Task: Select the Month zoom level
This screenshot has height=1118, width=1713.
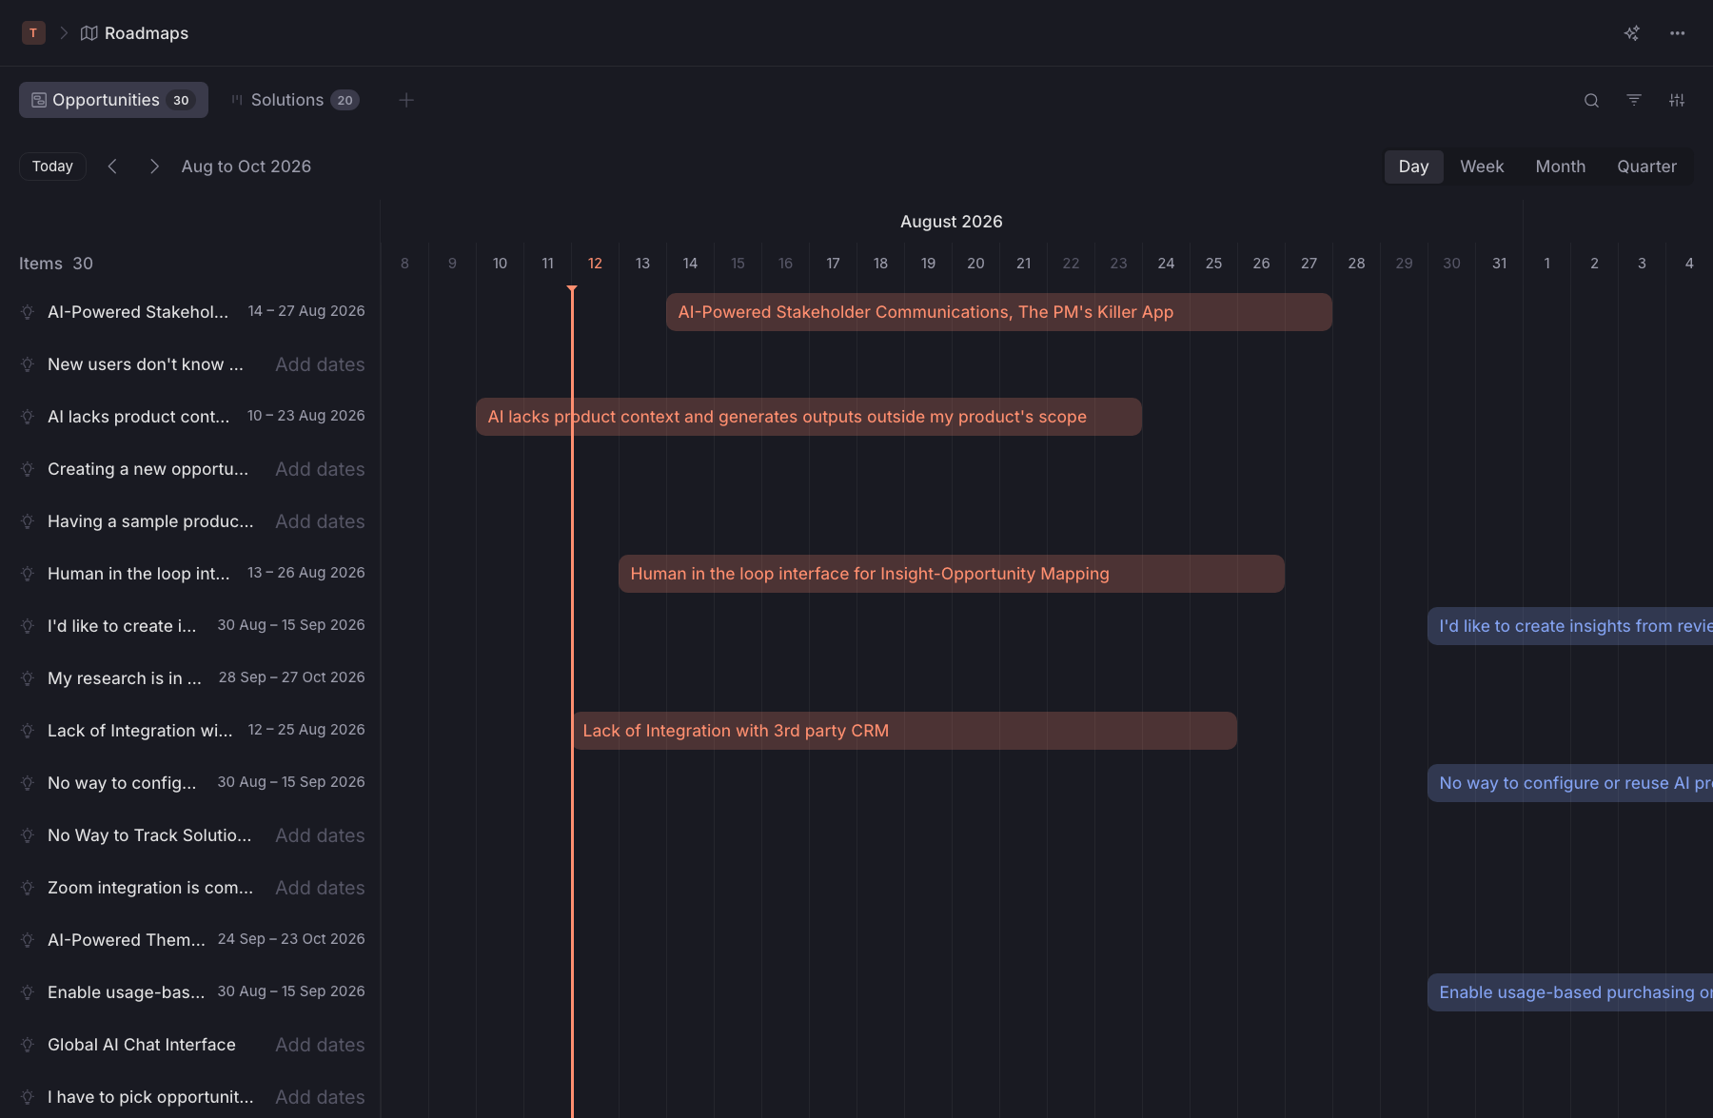Action: (x=1561, y=167)
